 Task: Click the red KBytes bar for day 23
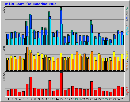(92, 89)
